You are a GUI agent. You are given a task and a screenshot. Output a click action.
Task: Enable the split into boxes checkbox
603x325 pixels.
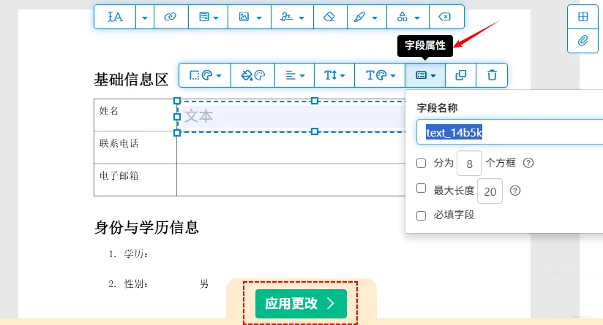click(421, 163)
